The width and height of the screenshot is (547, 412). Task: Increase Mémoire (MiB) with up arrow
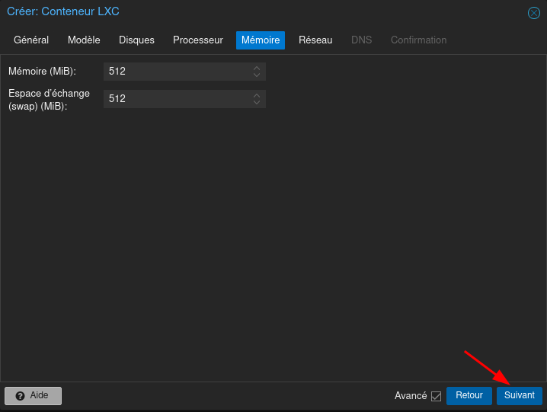[257, 68]
